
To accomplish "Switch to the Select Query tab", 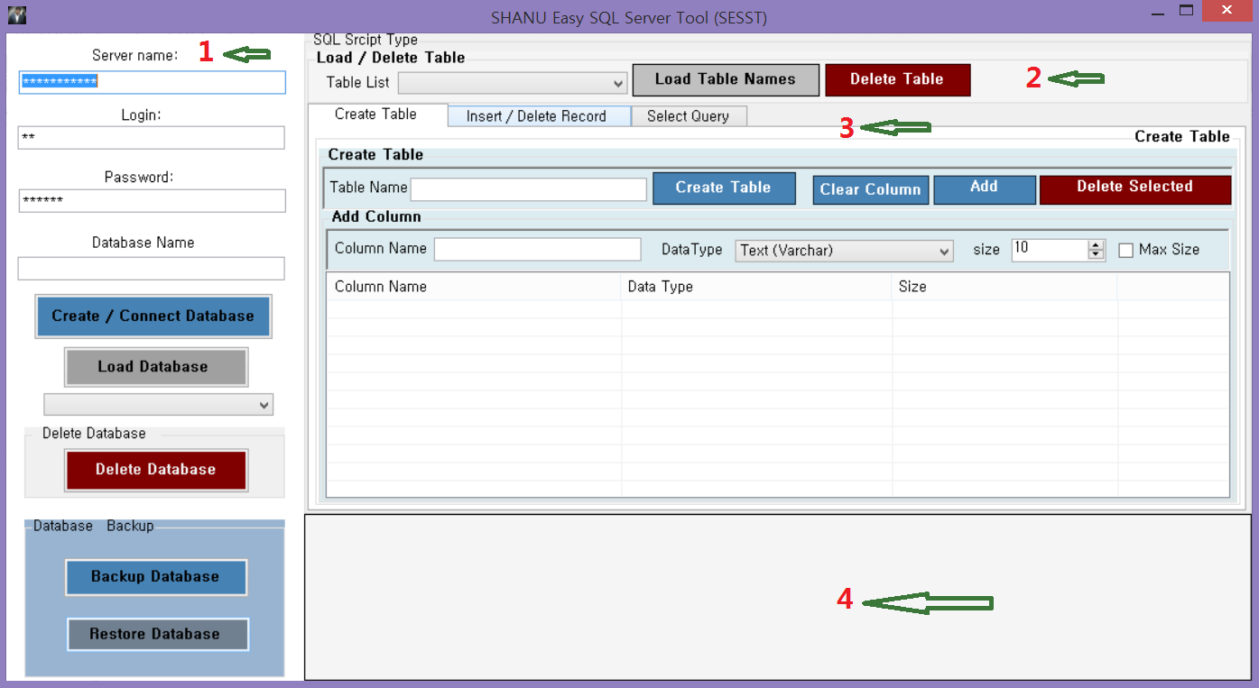I will tap(689, 116).
